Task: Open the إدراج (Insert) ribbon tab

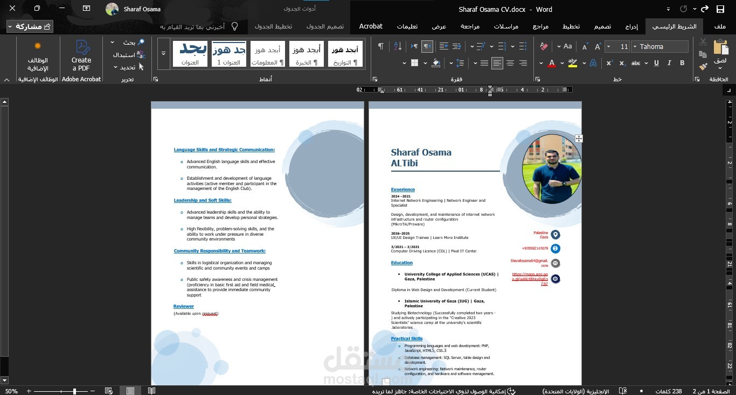Action: coord(631,26)
